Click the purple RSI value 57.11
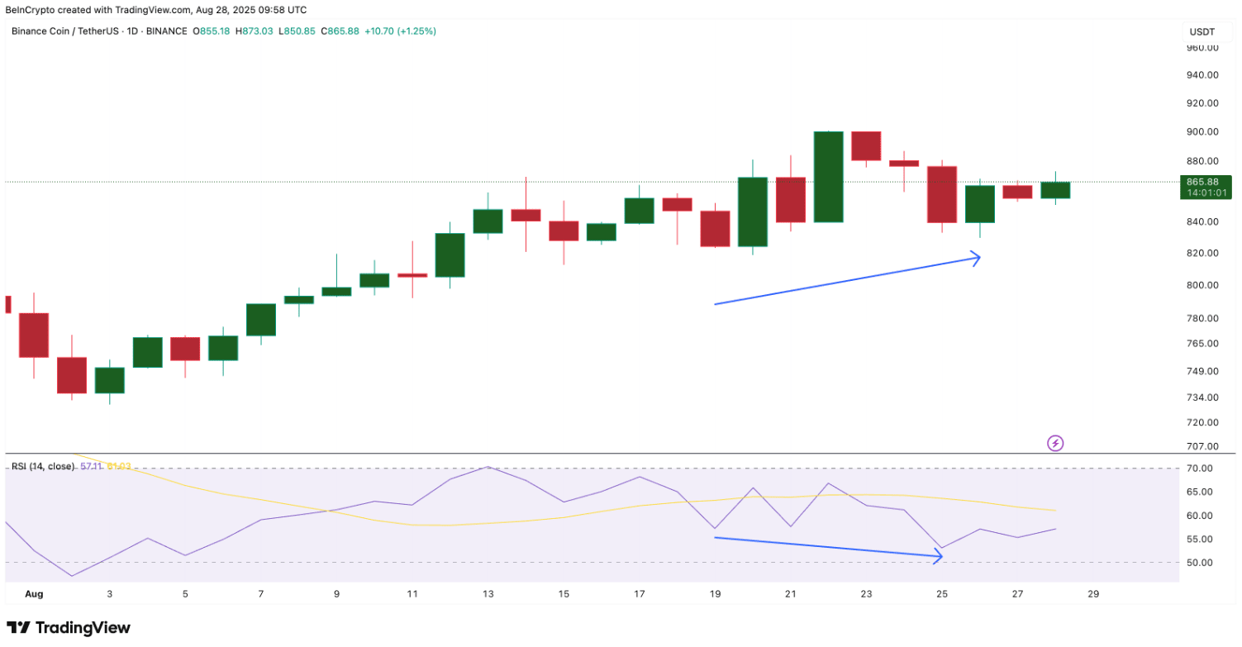The image size is (1242, 647). (91, 467)
